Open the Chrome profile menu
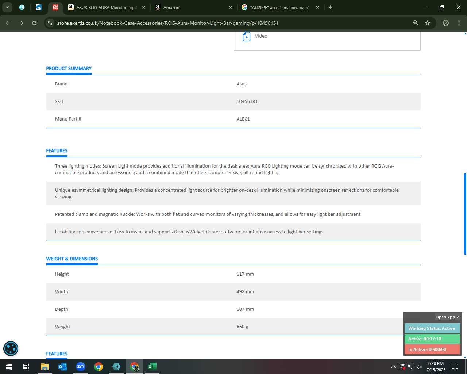Image resolution: width=467 pixels, height=374 pixels. pos(446,23)
